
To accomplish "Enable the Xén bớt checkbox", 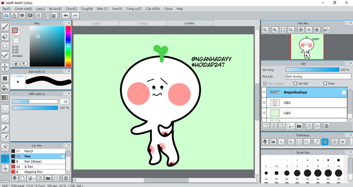I will click(x=295, y=83).
